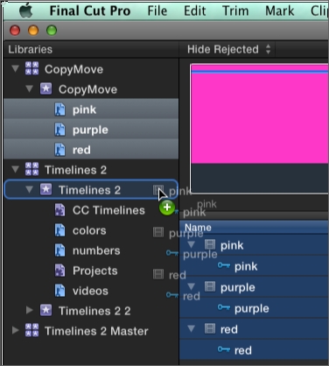Screen dimensions: 329x366
Task: Collapse the purple clip row in list
Action: pyautogui.click(x=192, y=286)
